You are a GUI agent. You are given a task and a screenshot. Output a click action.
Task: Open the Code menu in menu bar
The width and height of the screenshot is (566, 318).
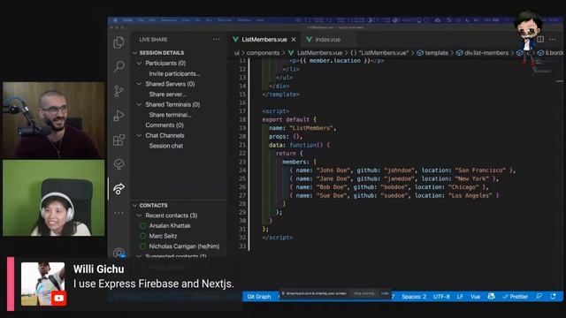tap(127, 20)
